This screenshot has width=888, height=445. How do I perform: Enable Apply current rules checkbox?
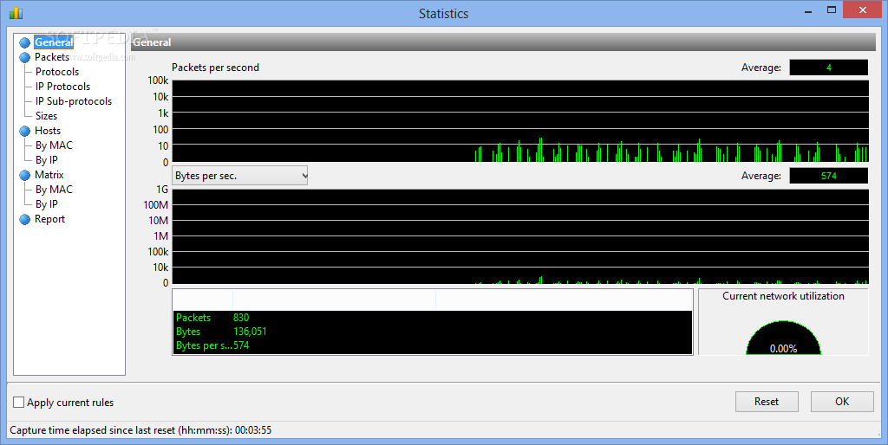tap(19, 402)
